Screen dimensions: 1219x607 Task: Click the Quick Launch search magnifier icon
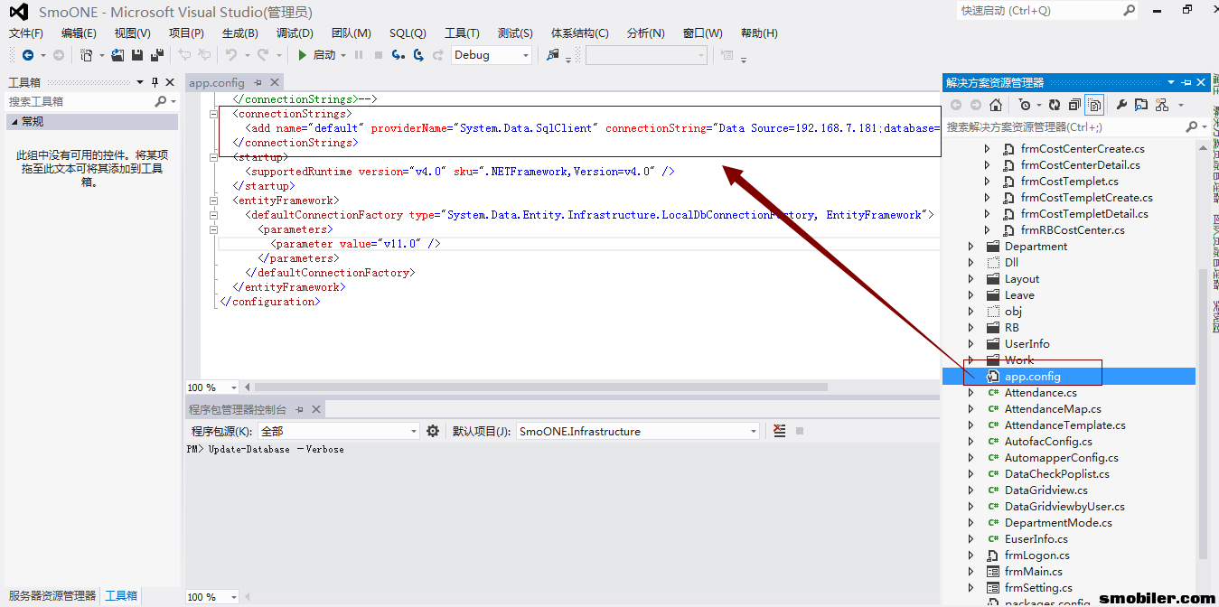tap(1130, 10)
